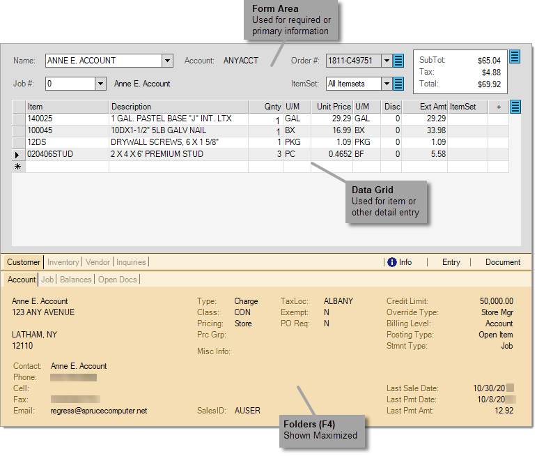The width and height of the screenshot is (537, 456).
Task: Click the Total value $69.92
Action: click(489, 84)
